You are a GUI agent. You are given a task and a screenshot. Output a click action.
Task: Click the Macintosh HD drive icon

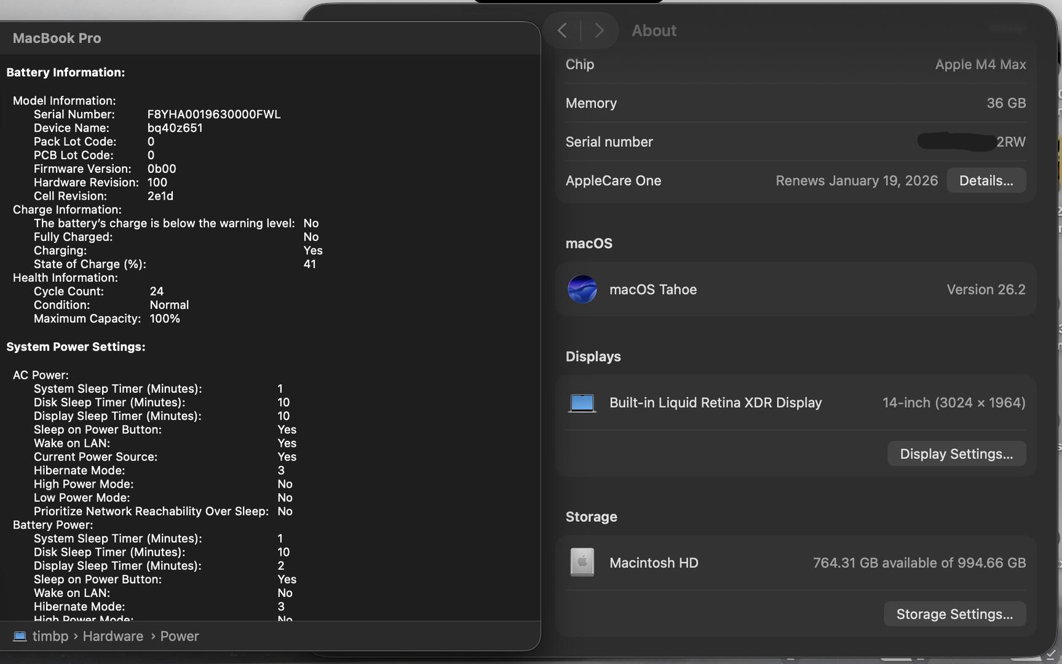click(x=582, y=563)
